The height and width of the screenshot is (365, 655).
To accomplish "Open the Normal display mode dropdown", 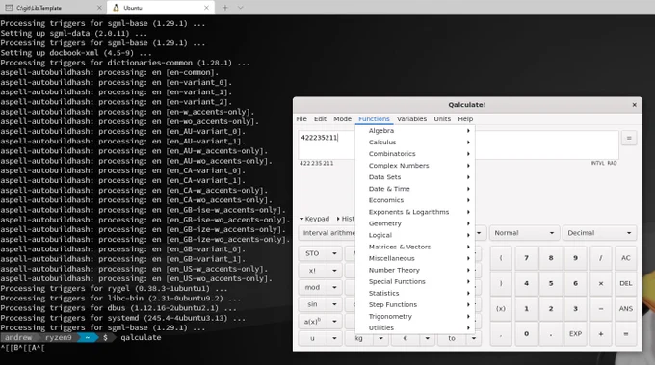I will tap(524, 233).
